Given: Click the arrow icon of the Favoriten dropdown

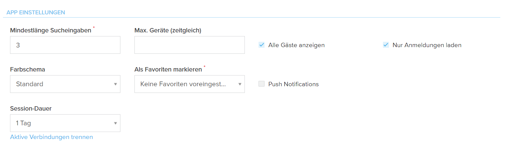Looking at the screenshot, I should [240, 84].
